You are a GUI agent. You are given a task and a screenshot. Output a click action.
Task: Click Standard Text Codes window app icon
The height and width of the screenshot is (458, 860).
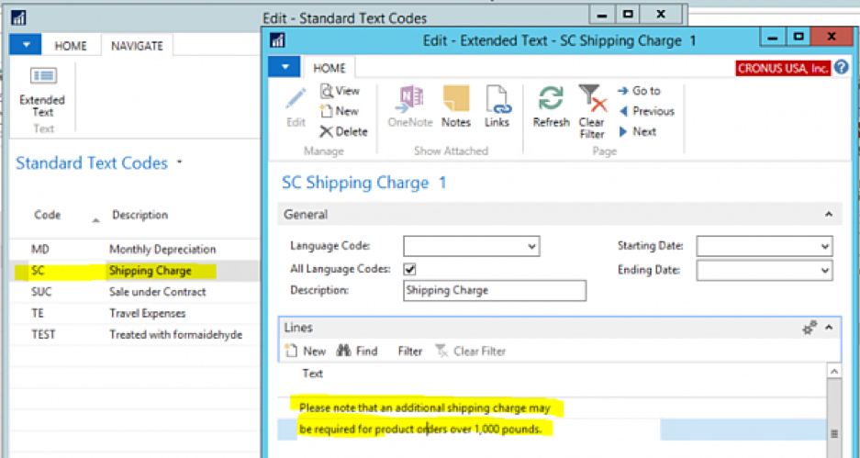pos(18,18)
